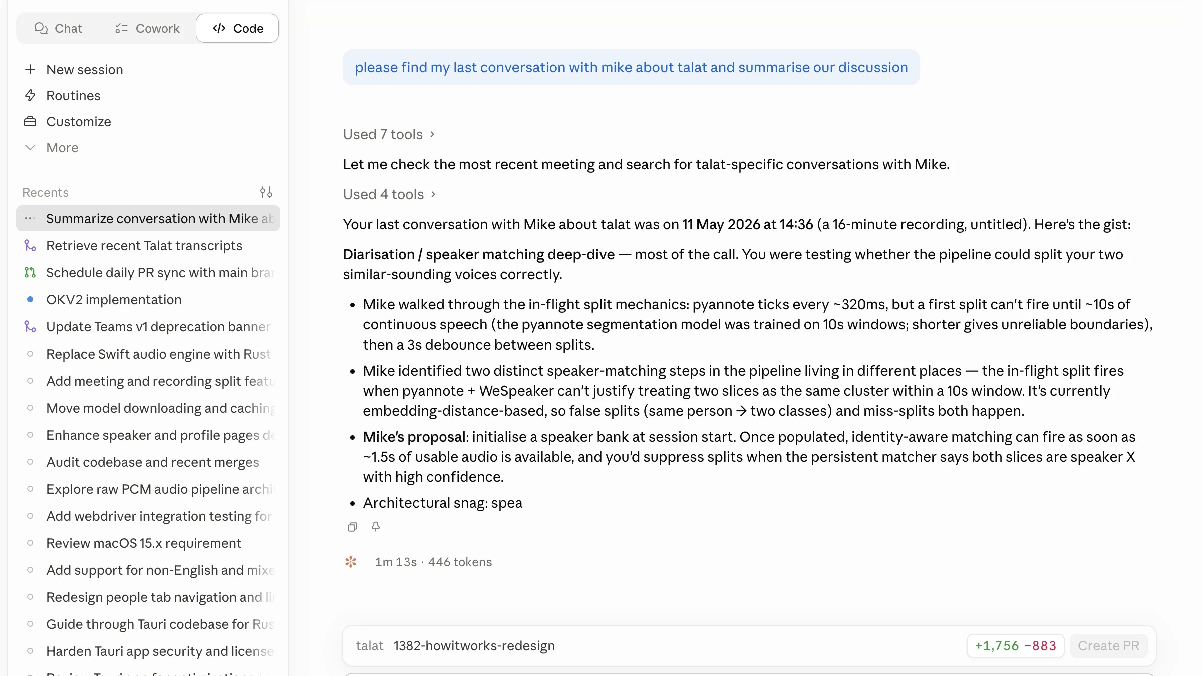Click branch icon beside Update Teams v1 deprecation
This screenshot has width=1202, height=676.
tap(30, 326)
